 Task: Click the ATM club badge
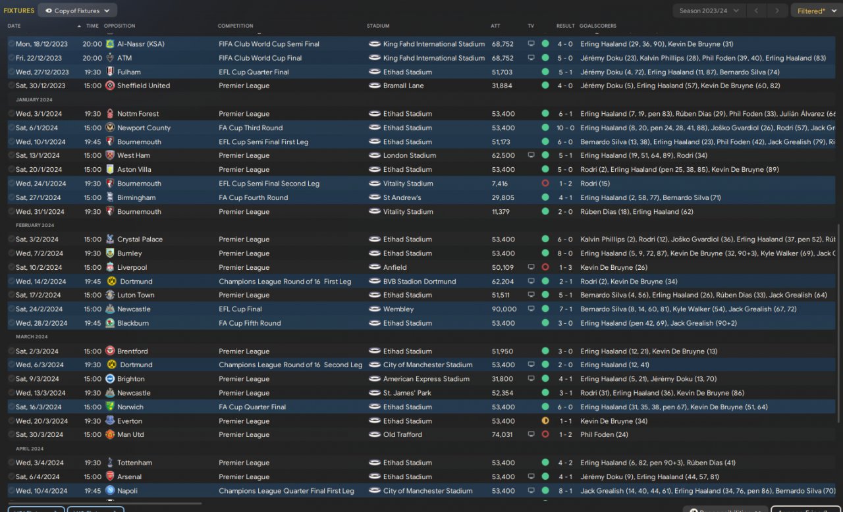tap(110, 58)
